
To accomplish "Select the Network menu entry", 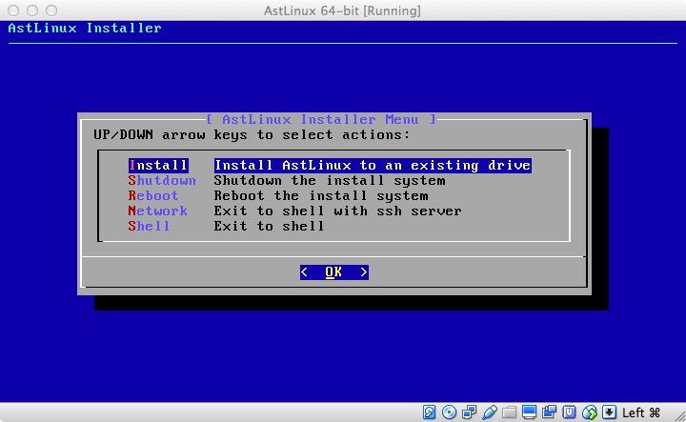I will [x=157, y=211].
